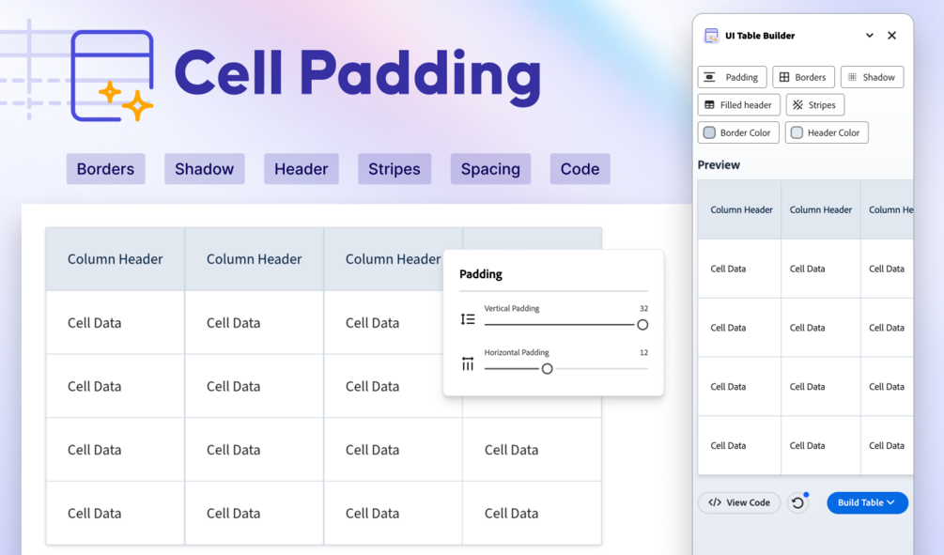The image size is (944, 555).
Task: Select the Borders tag under the title
Action: pyautogui.click(x=105, y=168)
